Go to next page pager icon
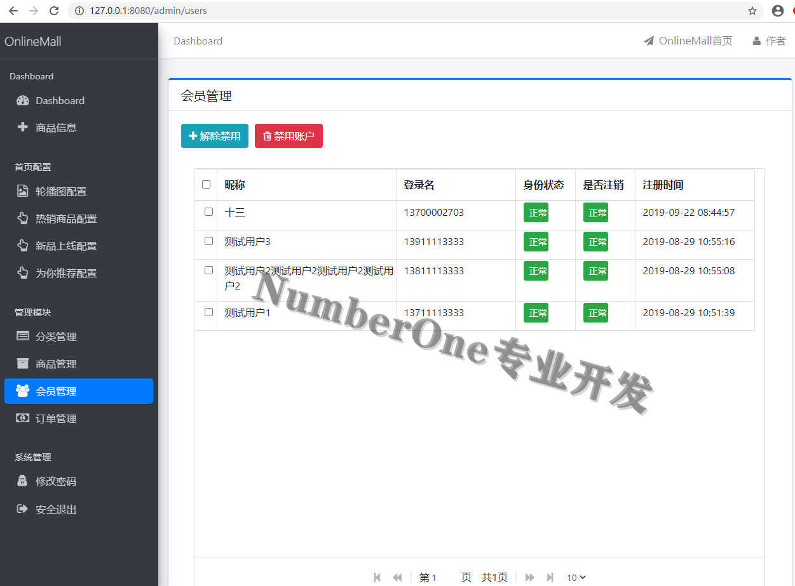Viewport: 795px width, 586px height. (530, 577)
